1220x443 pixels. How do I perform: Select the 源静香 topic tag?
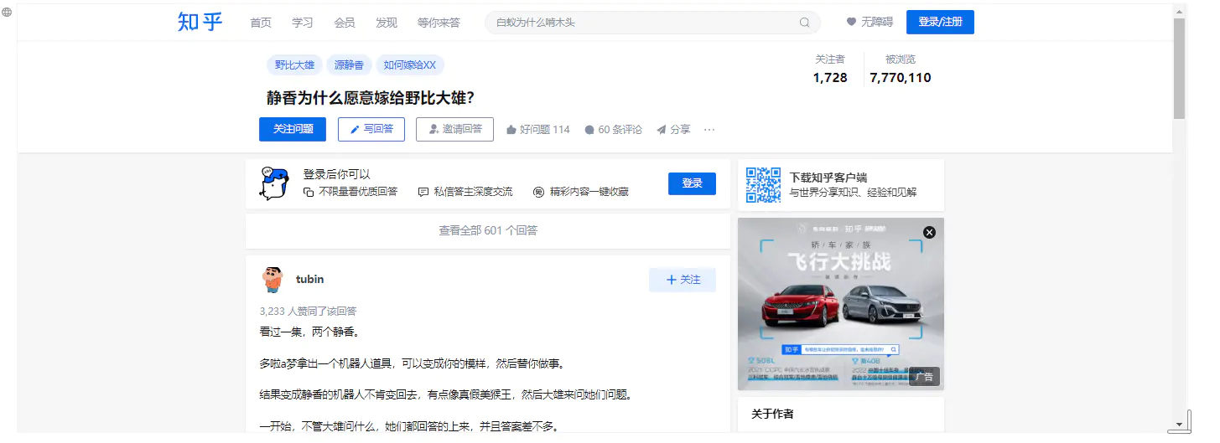tap(349, 64)
